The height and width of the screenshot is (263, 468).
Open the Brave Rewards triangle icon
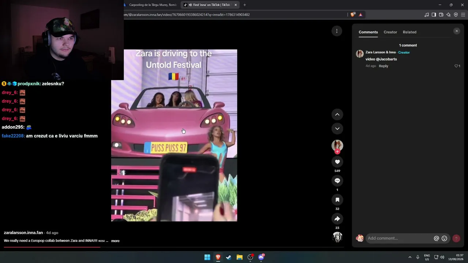point(361,15)
